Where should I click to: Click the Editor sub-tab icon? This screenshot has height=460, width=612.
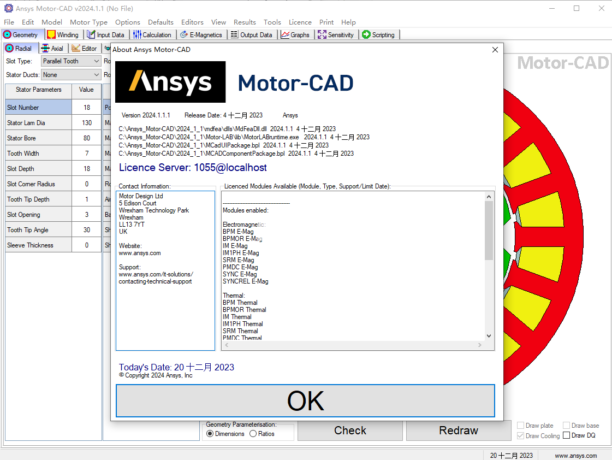pyautogui.click(x=76, y=49)
